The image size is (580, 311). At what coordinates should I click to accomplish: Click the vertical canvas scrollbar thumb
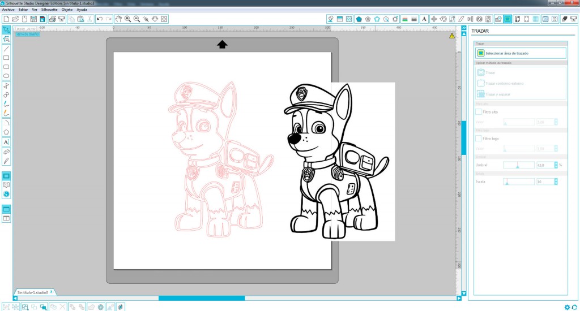(464, 137)
